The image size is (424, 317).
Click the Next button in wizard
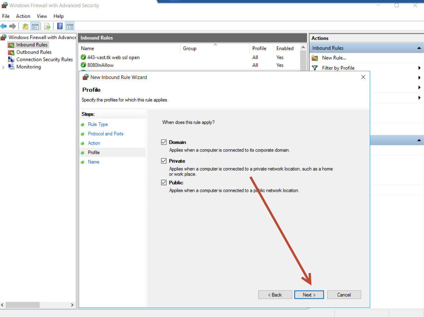click(309, 295)
